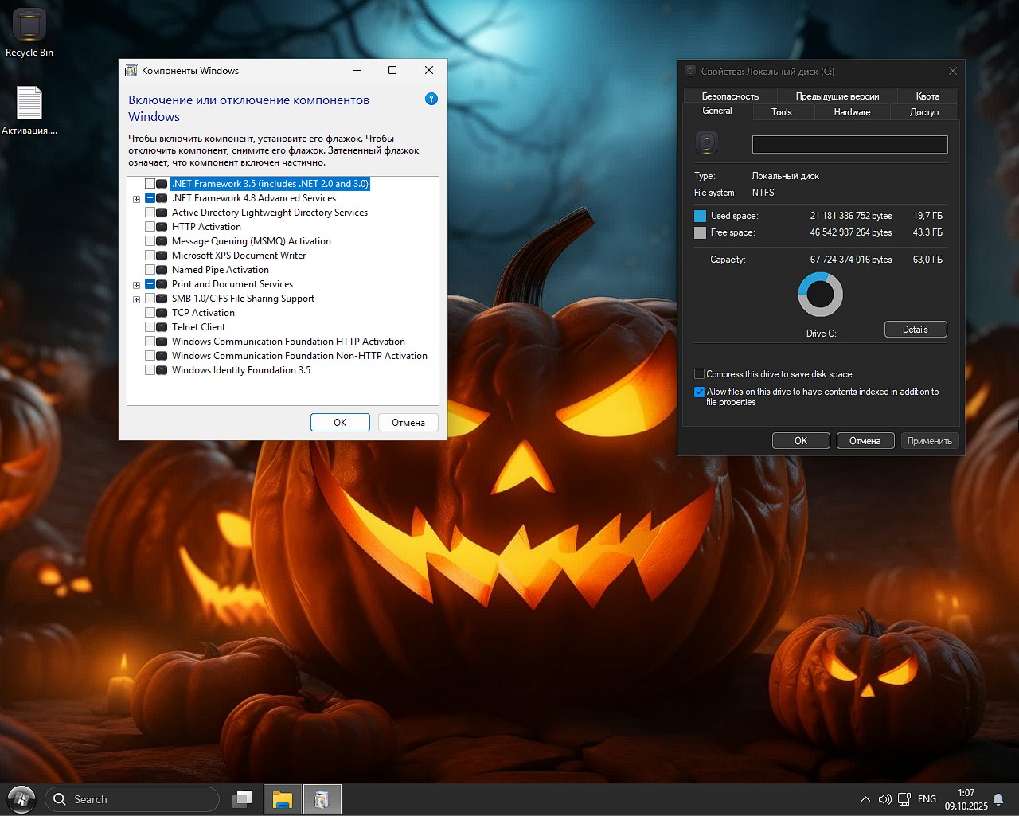
Task: Show hidden tray icons chevron
Action: tap(865, 799)
